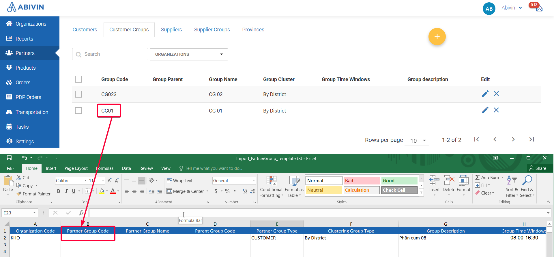Click the Format Painter tool
Viewport: 554px width, 257px height.
[33, 194]
